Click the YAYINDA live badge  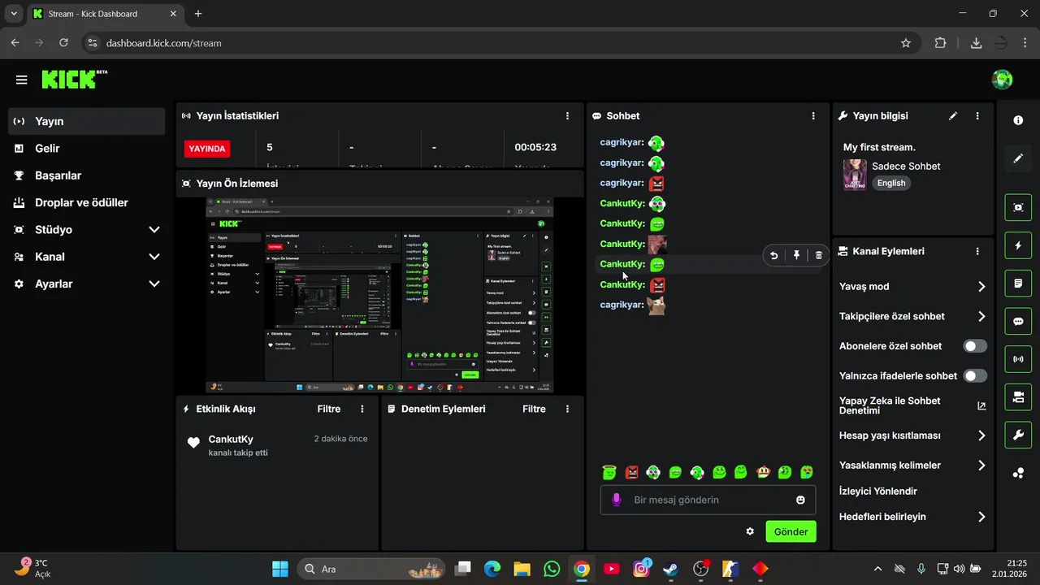[x=207, y=149]
